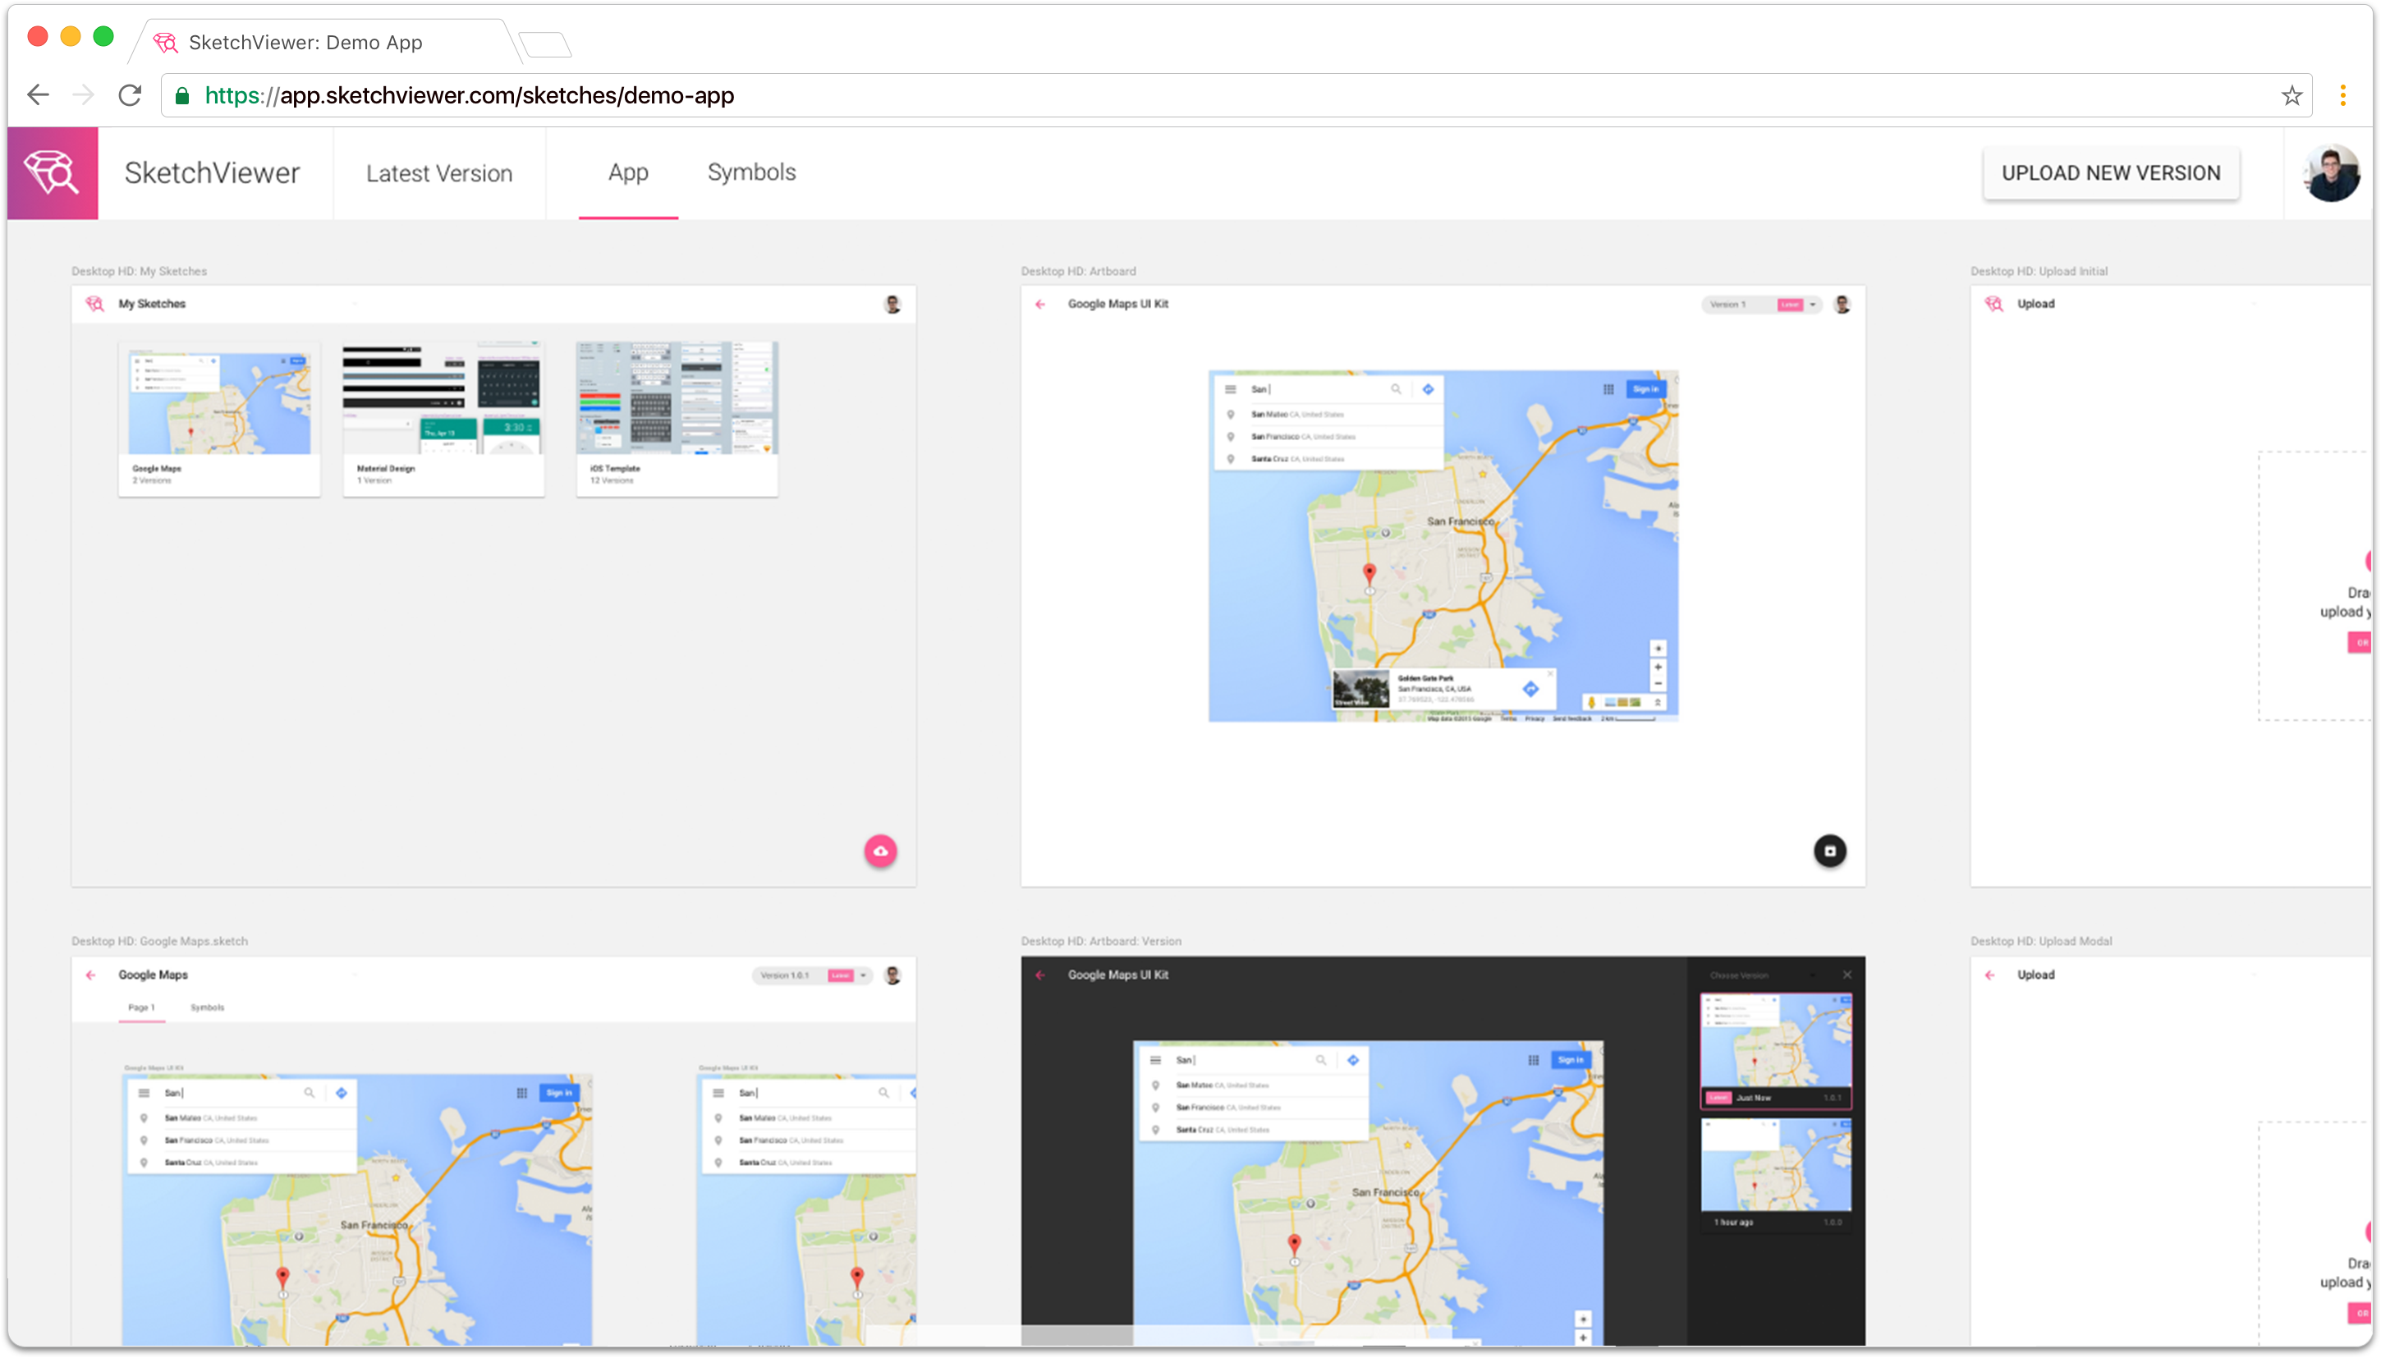Click the SketchViewer magnifier logo icon

[53, 173]
